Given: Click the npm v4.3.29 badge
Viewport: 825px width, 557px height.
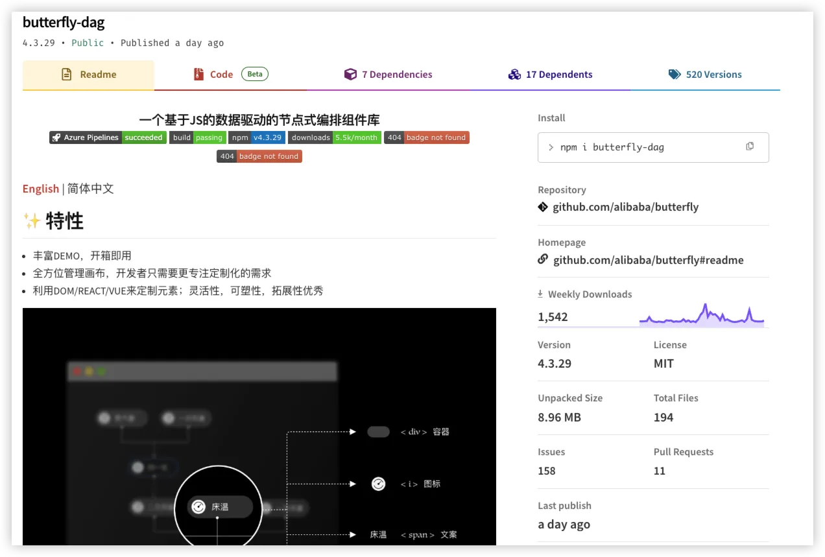Looking at the screenshot, I should point(257,137).
